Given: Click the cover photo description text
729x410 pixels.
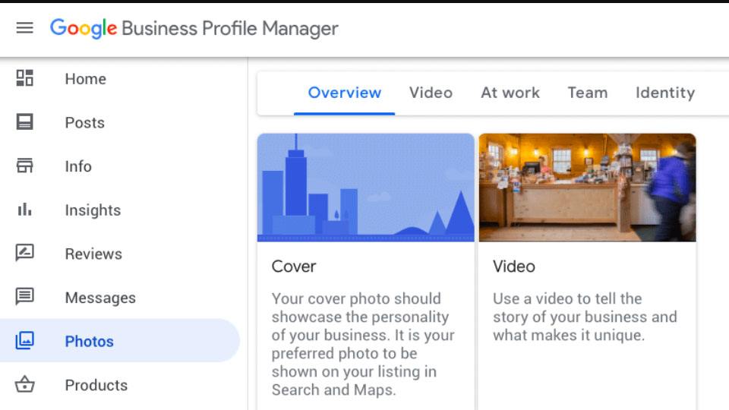Looking at the screenshot, I should click(363, 344).
